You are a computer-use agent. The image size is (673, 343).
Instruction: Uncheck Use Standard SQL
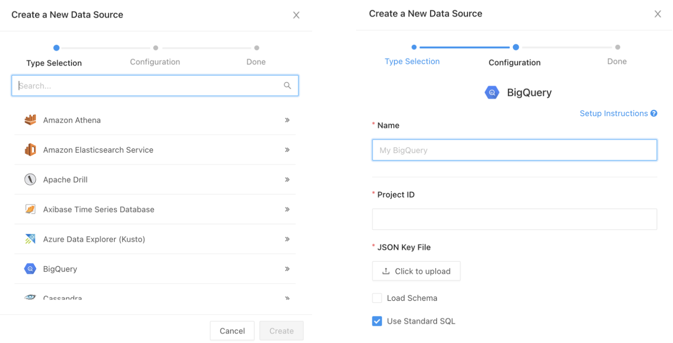click(377, 321)
